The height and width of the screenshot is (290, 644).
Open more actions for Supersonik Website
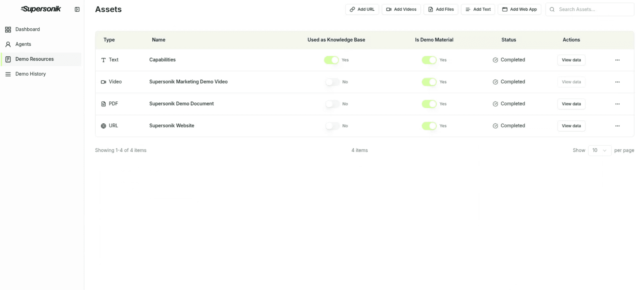(x=618, y=126)
